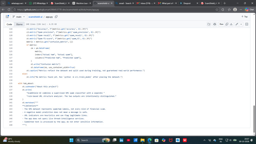Open browser settings and more menu
256x144 pixels.
click(x=241, y=10)
